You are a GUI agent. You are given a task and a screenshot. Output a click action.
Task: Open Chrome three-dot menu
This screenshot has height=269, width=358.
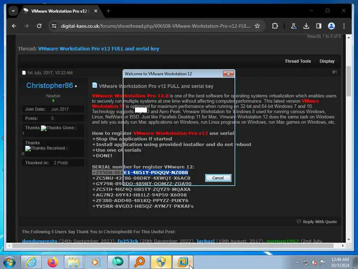pyautogui.click(x=344, y=26)
